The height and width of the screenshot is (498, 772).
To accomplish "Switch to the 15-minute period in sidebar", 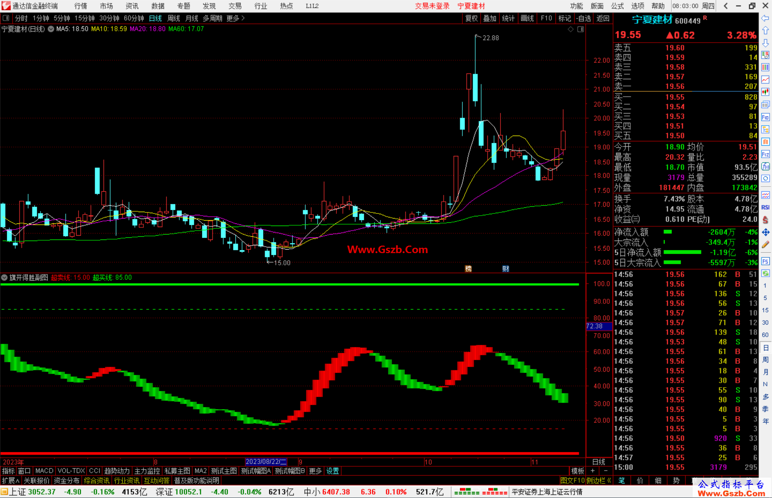I will coord(765,310).
